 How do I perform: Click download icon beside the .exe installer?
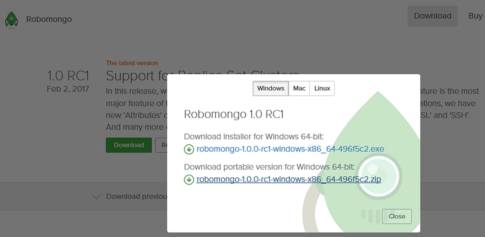(189, 149)
